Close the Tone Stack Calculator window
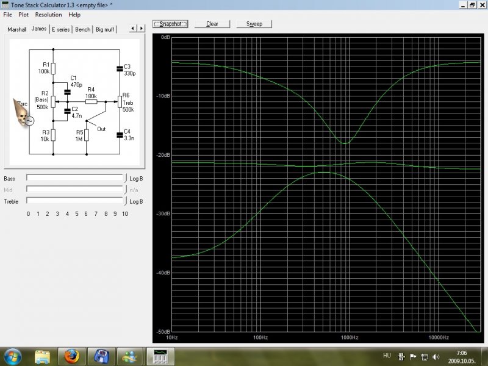Image resolution: width=488 pixels, height=366 pixels. pyautogui.click(x=482, y=5)
